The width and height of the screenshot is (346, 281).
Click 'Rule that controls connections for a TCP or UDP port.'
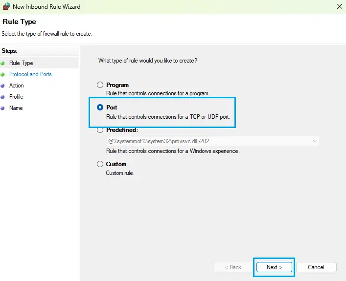[x=168, y=117]
